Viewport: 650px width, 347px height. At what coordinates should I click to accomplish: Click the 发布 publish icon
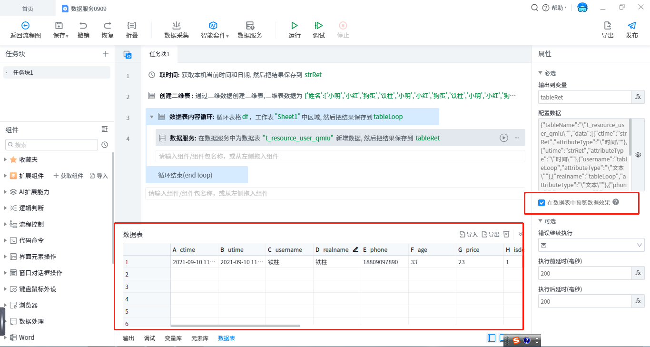click(632, 26)
